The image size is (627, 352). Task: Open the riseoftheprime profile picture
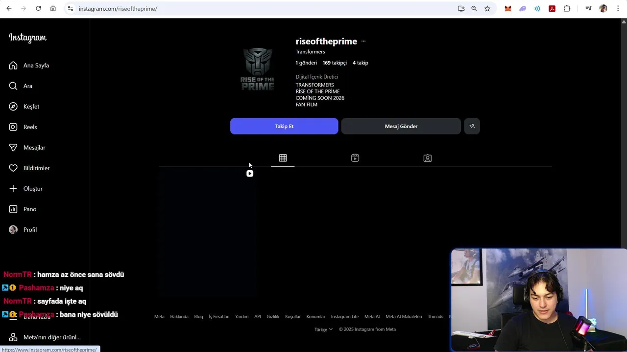click(x=257, y=69)
